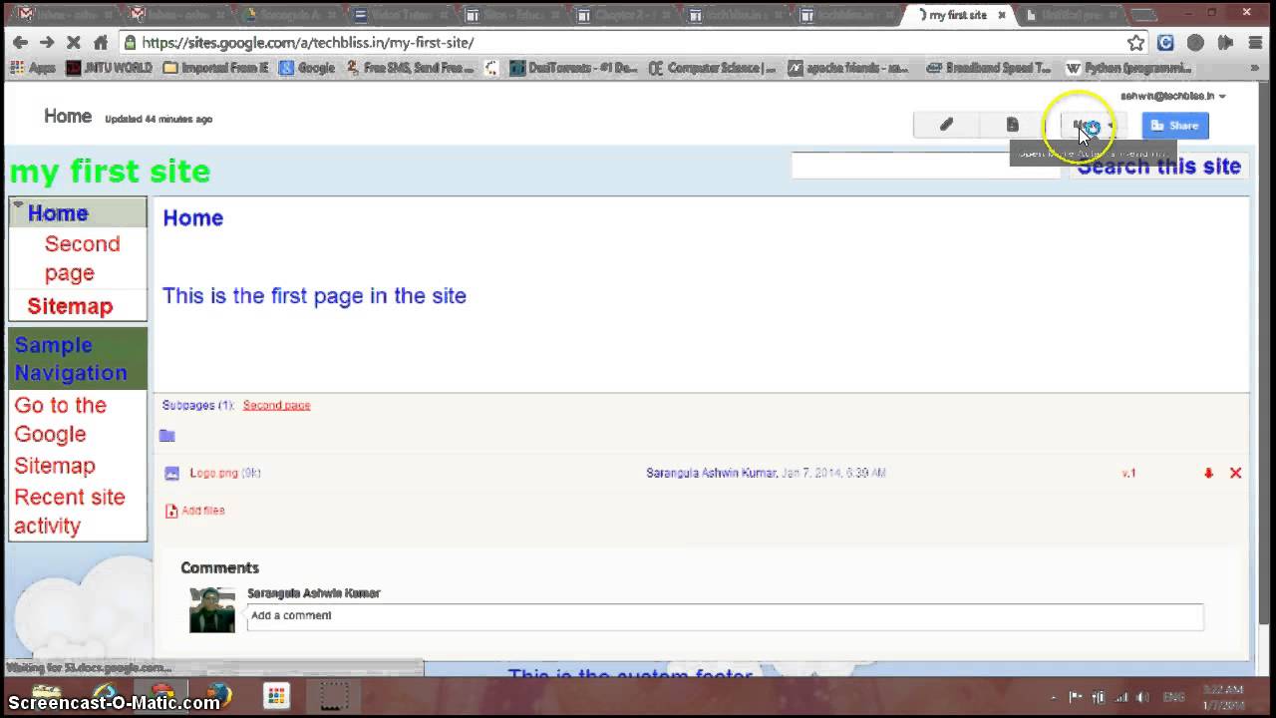Open Second page in the sidebar
Screen dimensions: 1276x718
coord(82,258)
